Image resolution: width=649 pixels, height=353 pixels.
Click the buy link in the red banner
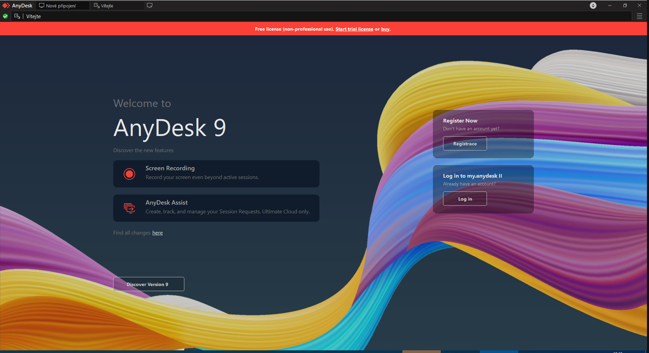385,29
